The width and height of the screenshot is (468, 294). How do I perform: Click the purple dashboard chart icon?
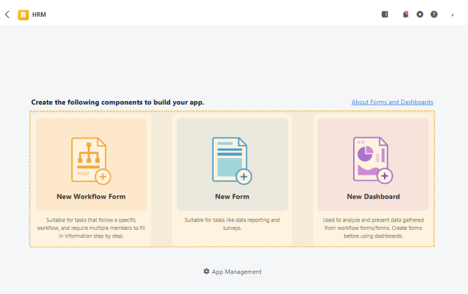coord(373,161)
